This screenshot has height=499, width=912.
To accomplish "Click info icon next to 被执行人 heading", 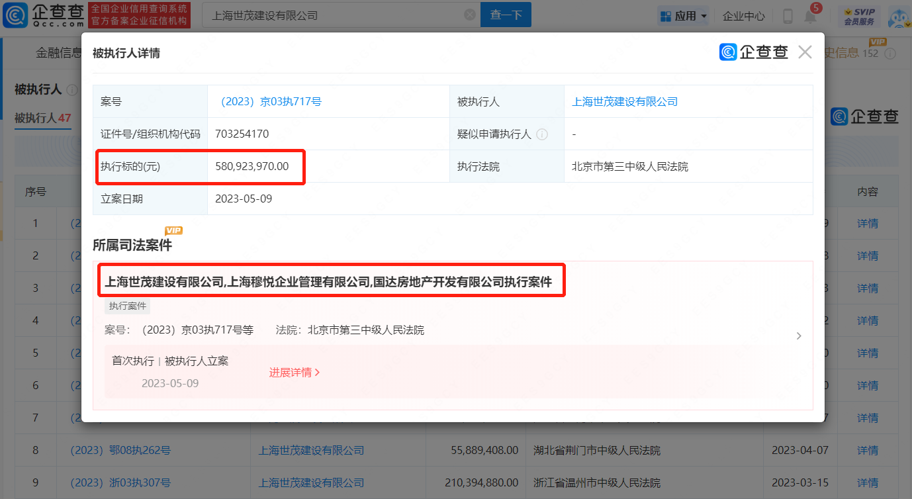I will (x=72, y=89).
